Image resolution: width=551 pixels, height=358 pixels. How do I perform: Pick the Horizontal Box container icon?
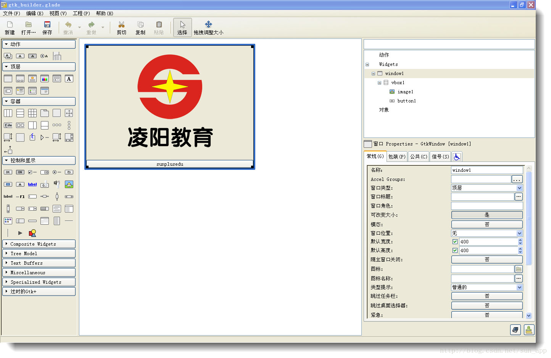click(8, 113)
